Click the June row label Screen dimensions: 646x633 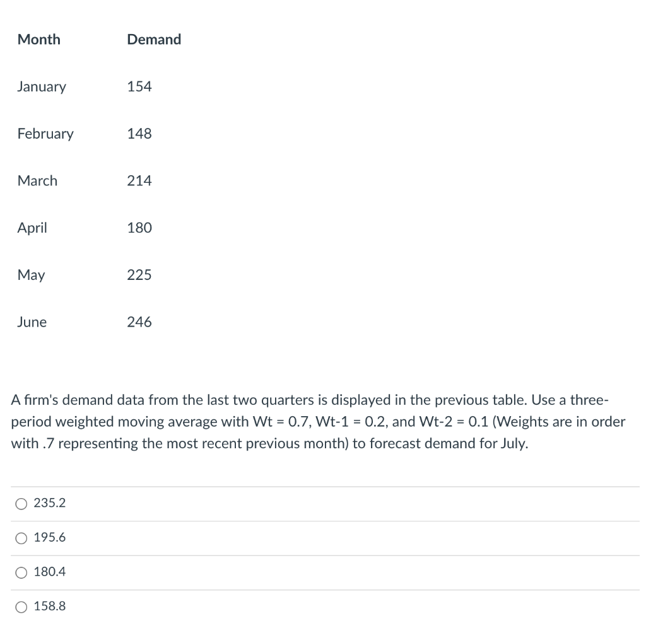(x=32, y=322)
